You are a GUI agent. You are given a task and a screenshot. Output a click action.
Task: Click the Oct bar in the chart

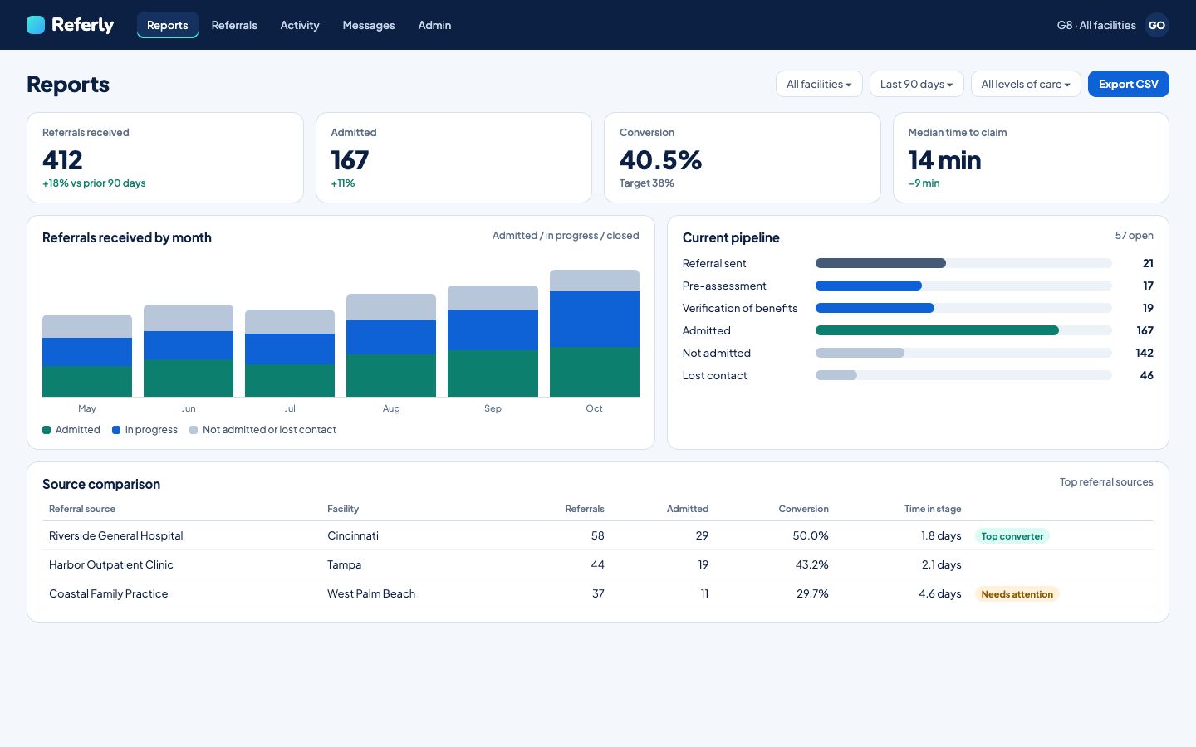tap(595, 333)
